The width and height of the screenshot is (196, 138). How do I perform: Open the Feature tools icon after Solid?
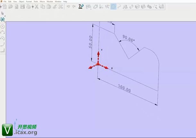coord(143,6)
